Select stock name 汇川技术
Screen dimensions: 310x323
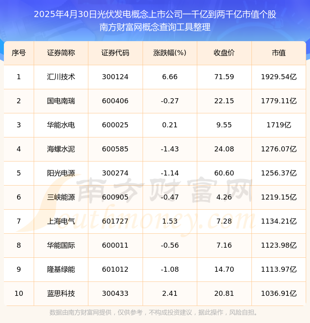click(x=61, y=77)
